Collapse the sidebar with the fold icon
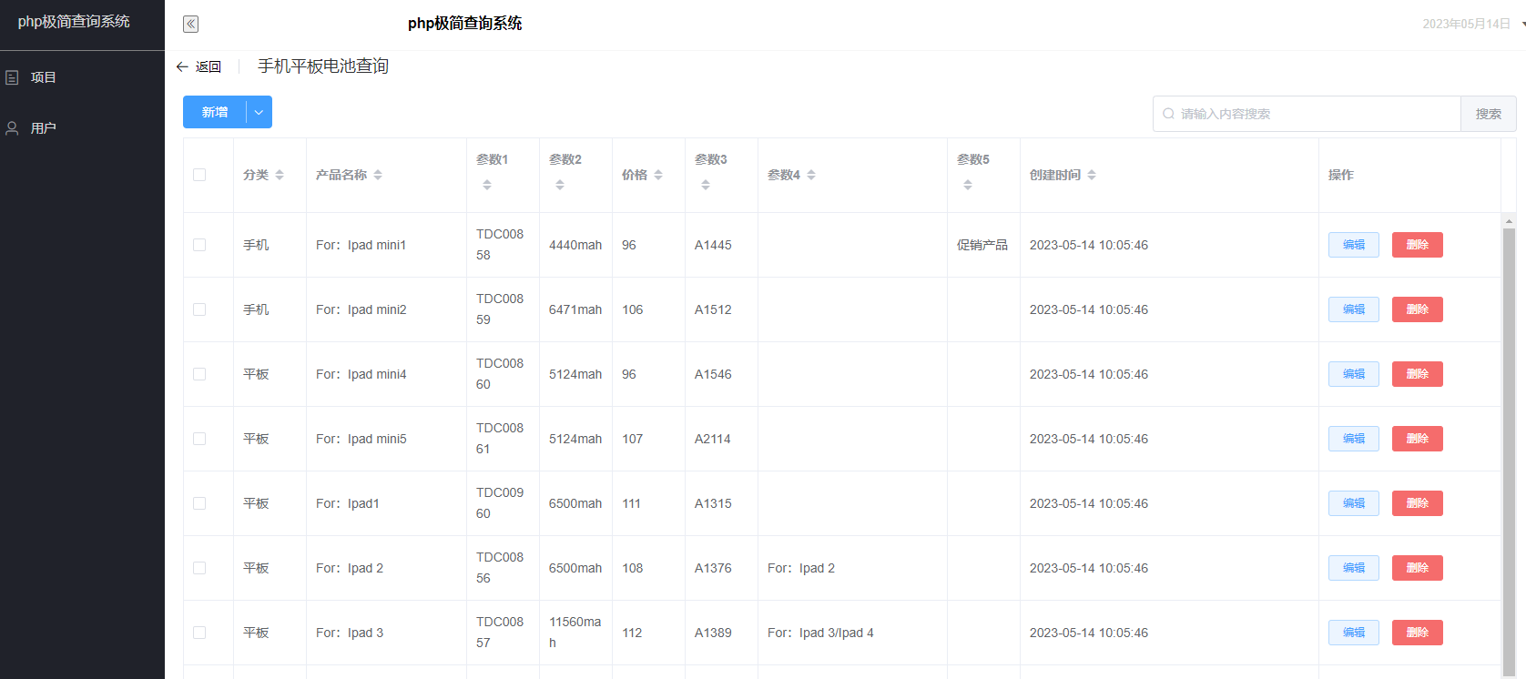The width and height of the screenshot is (1526, 679). tap(190, 24)
